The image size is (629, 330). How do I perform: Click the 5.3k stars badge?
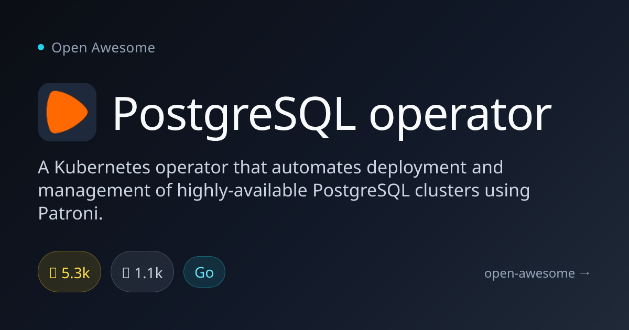point(69,272)
